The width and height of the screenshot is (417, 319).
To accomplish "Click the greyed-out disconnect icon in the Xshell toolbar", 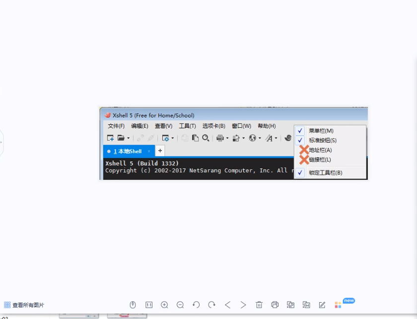I will pyautogui.click(x=151, y=138).
